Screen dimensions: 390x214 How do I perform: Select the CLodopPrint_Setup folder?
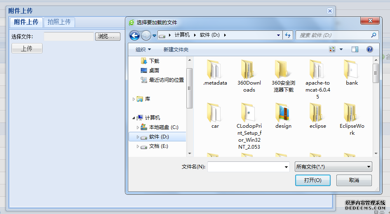coord(249,127)
